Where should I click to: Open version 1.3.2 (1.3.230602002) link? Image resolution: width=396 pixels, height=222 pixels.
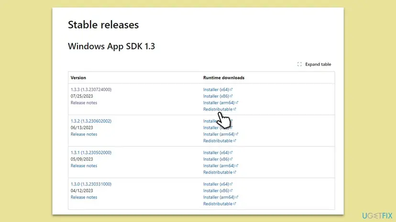91,121
